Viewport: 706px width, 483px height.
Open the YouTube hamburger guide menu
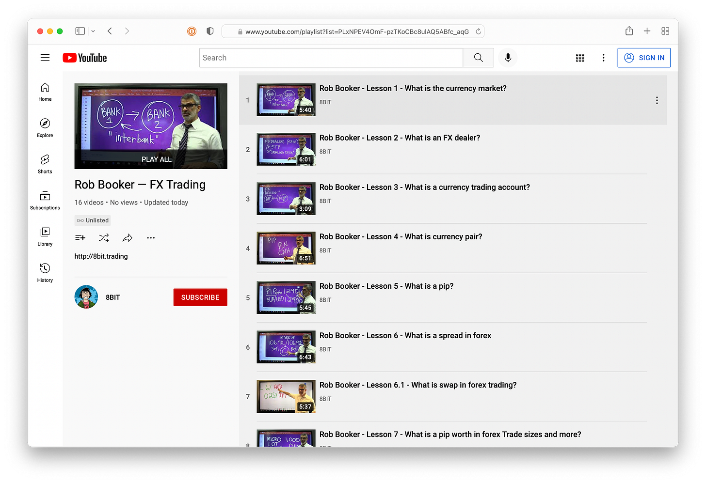click(45, 58)
